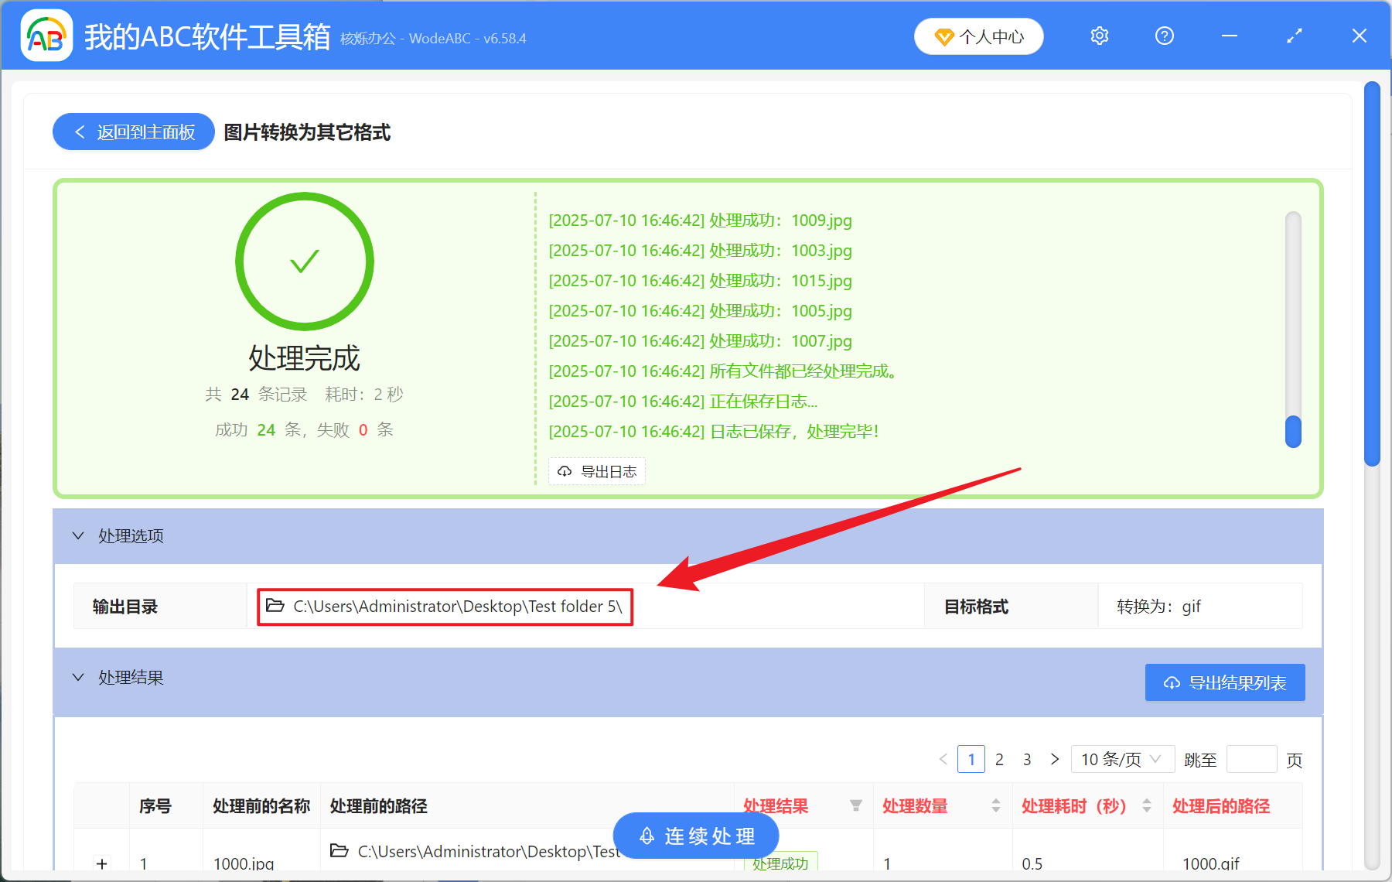Open the 个人中心 panel
This screenshot has height=882, width=1392.
977,36
